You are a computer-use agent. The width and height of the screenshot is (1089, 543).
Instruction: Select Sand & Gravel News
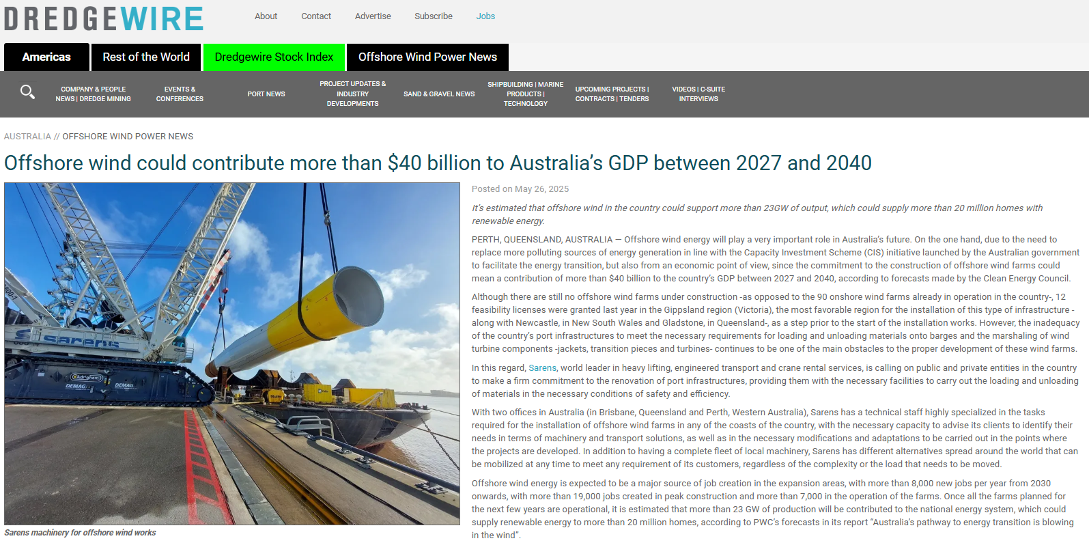439,94
